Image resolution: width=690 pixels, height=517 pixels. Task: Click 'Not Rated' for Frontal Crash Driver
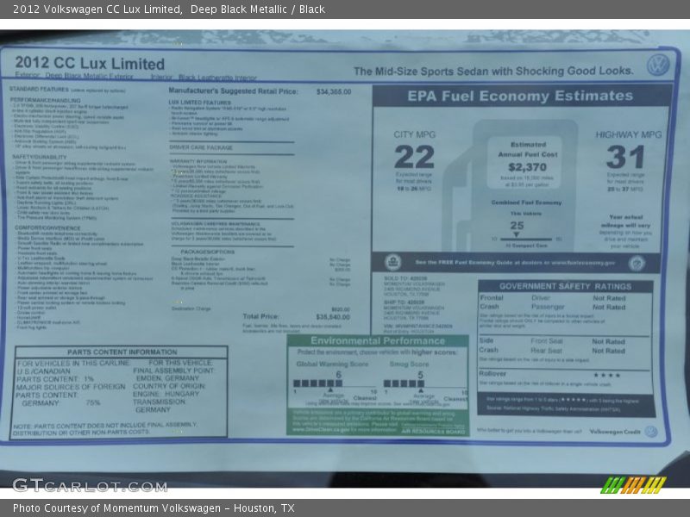click(609, 298)
